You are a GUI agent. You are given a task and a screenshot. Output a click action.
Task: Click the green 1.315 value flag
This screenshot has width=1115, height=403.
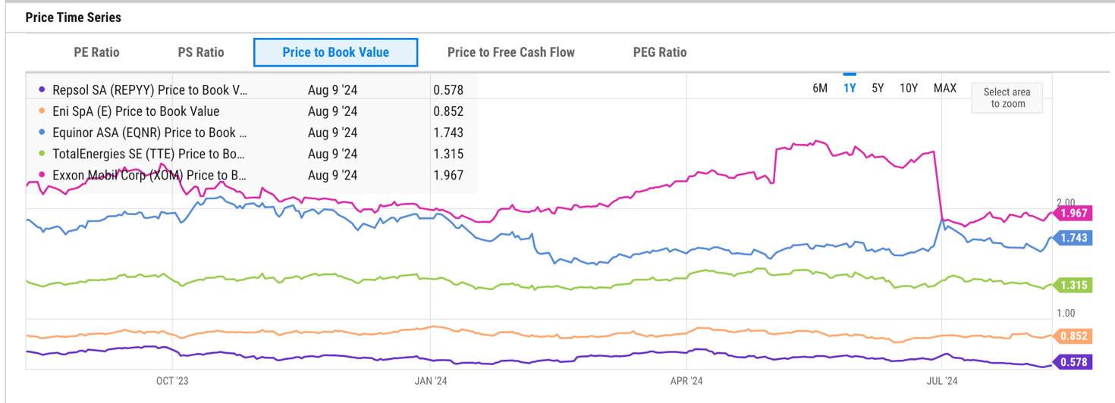coord(1073,286)
